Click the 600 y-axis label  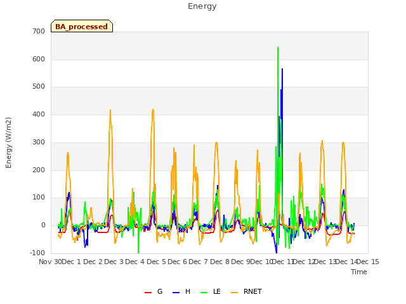coord(39,59)
